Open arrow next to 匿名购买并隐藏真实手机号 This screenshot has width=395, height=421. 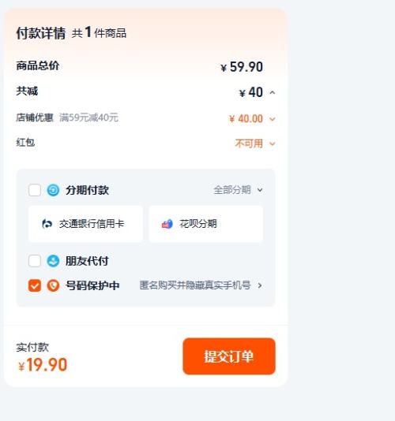pyautogui.click(x=260, y=285)
